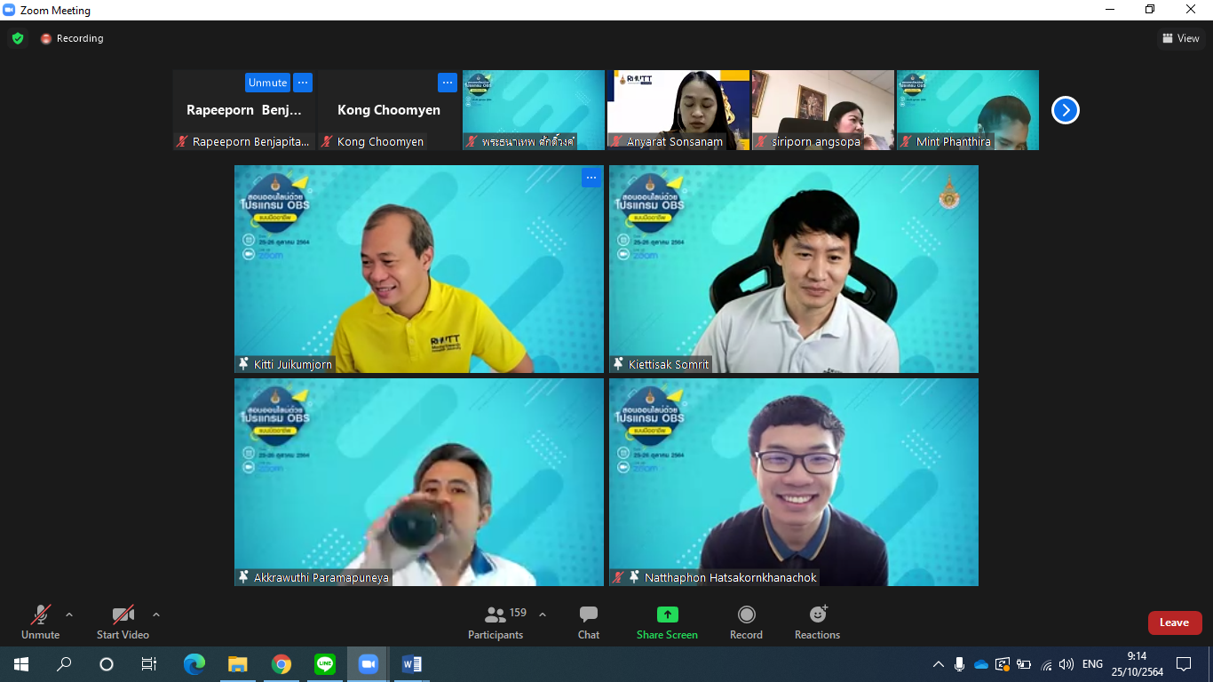
Task: Click muted mic icon beside Anyarat Sonsanam
Action: tap(616, 142)
